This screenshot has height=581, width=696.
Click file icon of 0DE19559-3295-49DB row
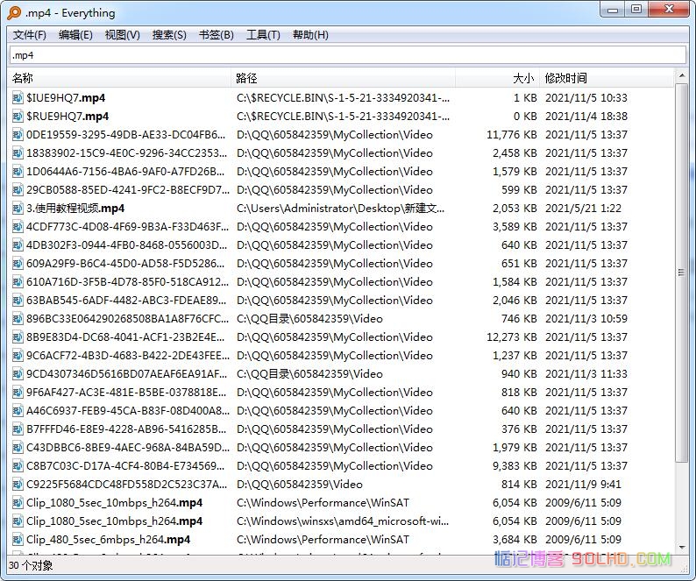coord(18,134)
